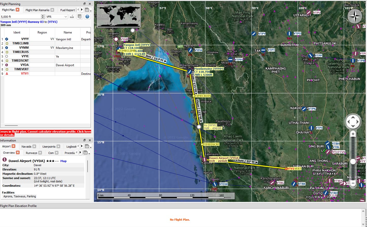Switch to the Userpoints tab
This screenshot has height=227, width=367.
pos(49,146)
